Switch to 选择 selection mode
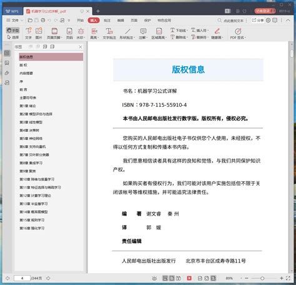This screenshot has height=285, width=296. coord(12,37)
